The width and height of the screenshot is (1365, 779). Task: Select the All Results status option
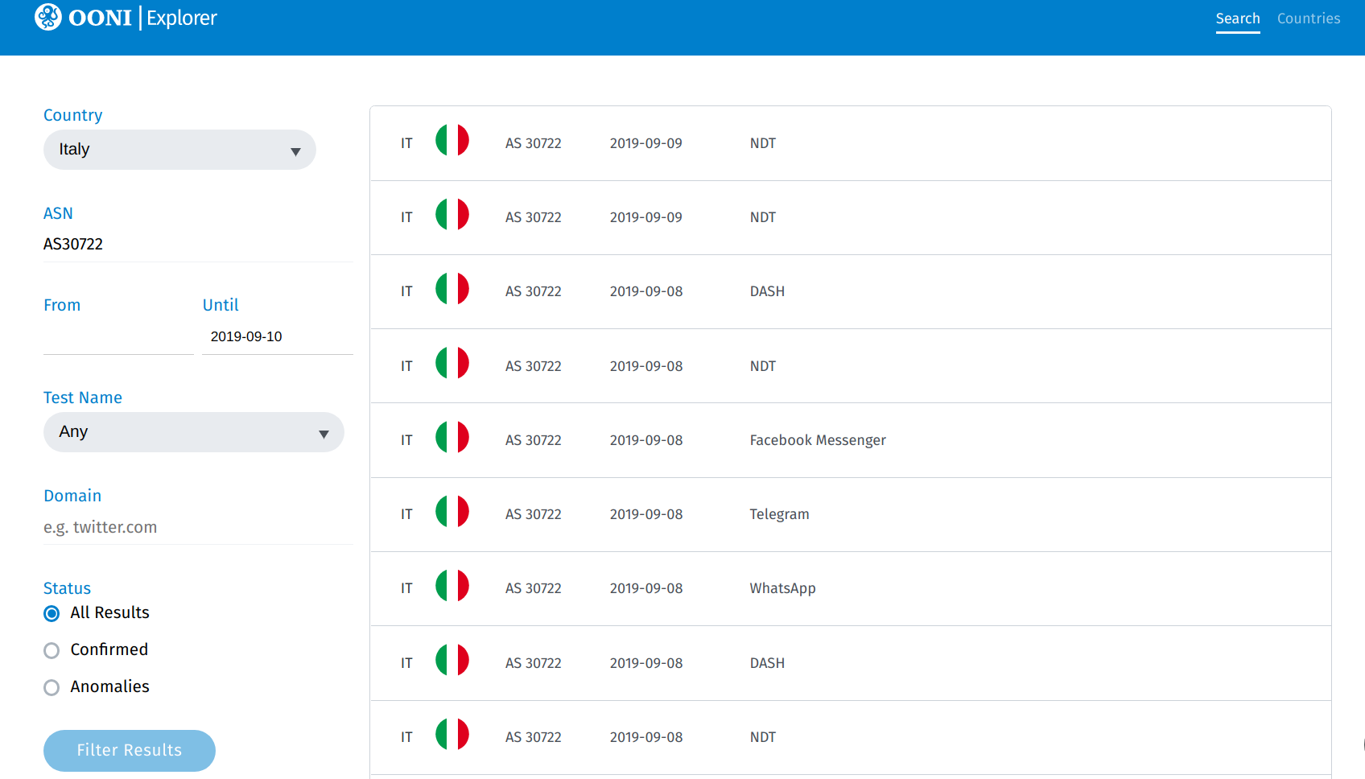pyautogui.click(x=52, y=613)
